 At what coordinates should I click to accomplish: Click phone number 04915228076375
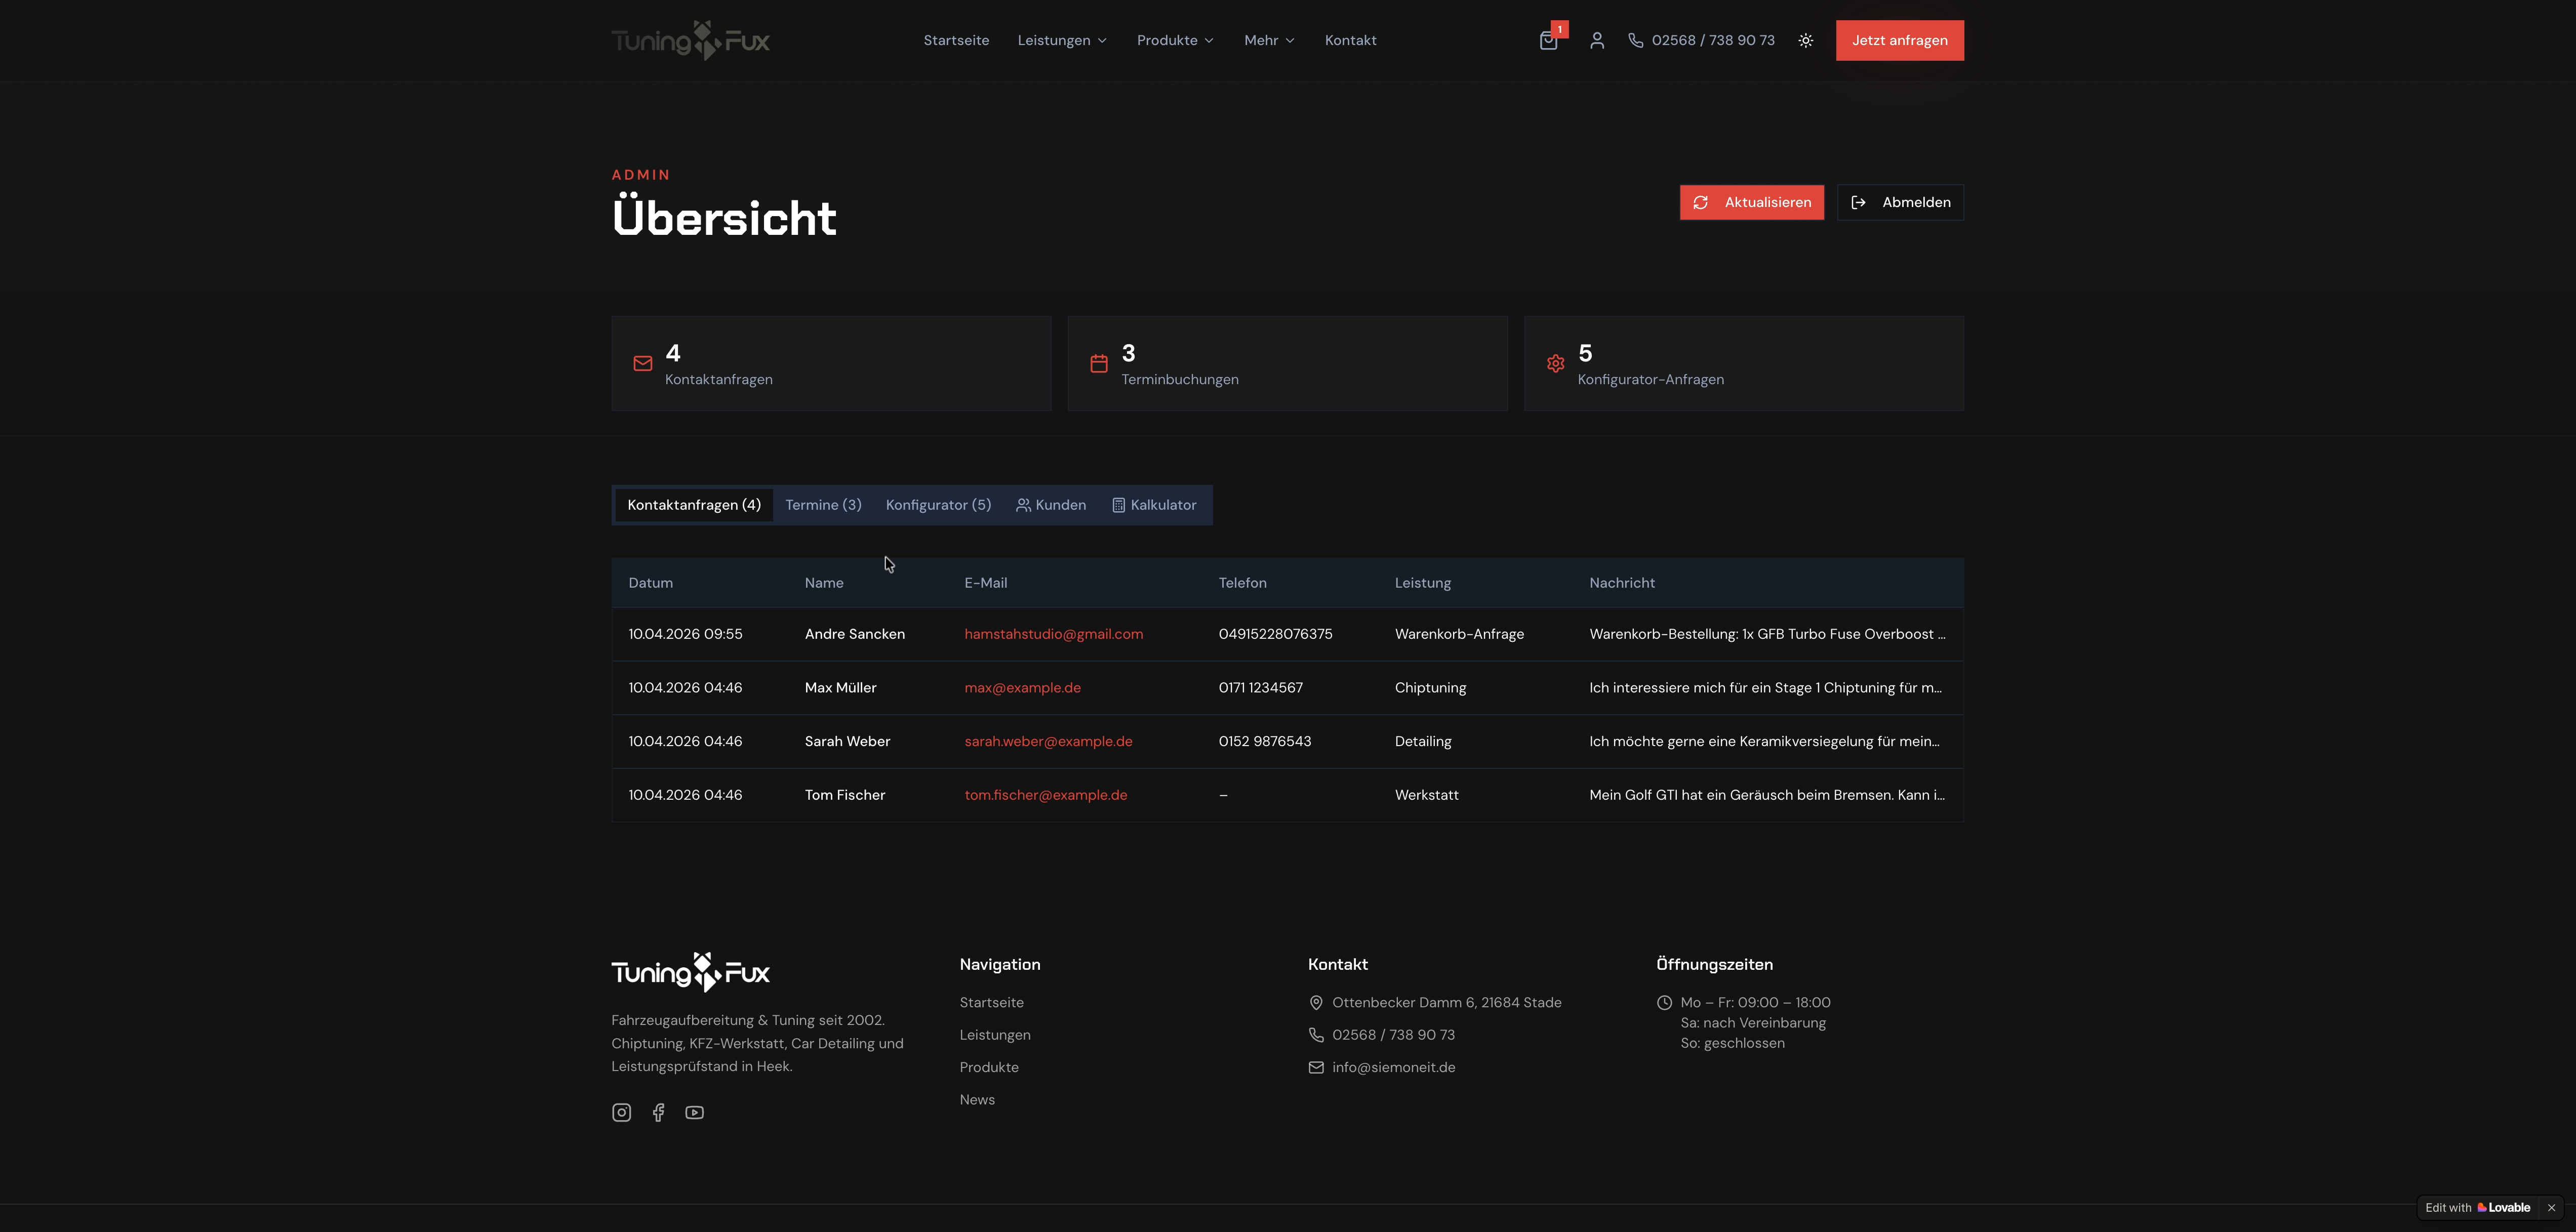pyautogui.click(x=1275, y=635)
